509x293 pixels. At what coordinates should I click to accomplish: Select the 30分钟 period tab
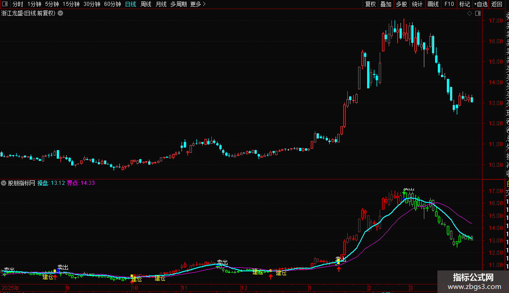tap(92, 4)
